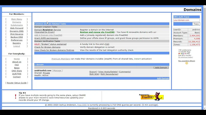The image size is (206, 115).
Task: Click the Now accepting Bitcoin link
Action: point(187,61)
